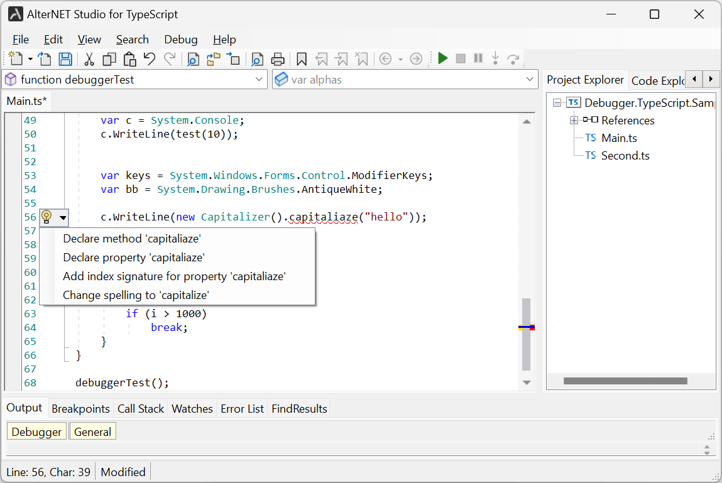The image size is (722, 483).
Task: Switch to Code Explorer tab
Action: click(x=657, y=80)
